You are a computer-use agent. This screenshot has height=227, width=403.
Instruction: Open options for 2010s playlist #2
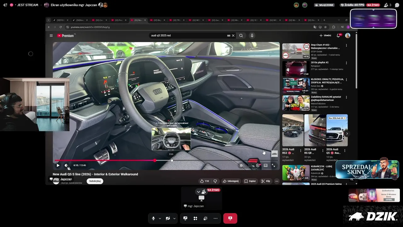pos(346,63)
